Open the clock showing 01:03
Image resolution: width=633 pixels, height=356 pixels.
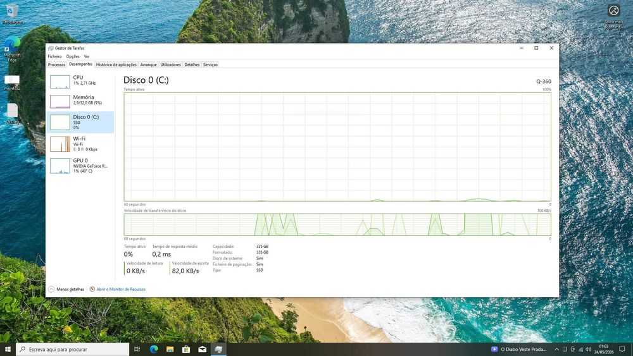pos(603,349)
